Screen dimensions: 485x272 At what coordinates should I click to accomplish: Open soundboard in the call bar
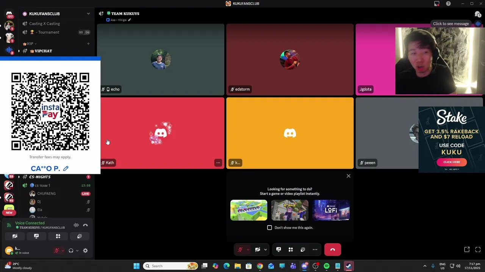303,250
